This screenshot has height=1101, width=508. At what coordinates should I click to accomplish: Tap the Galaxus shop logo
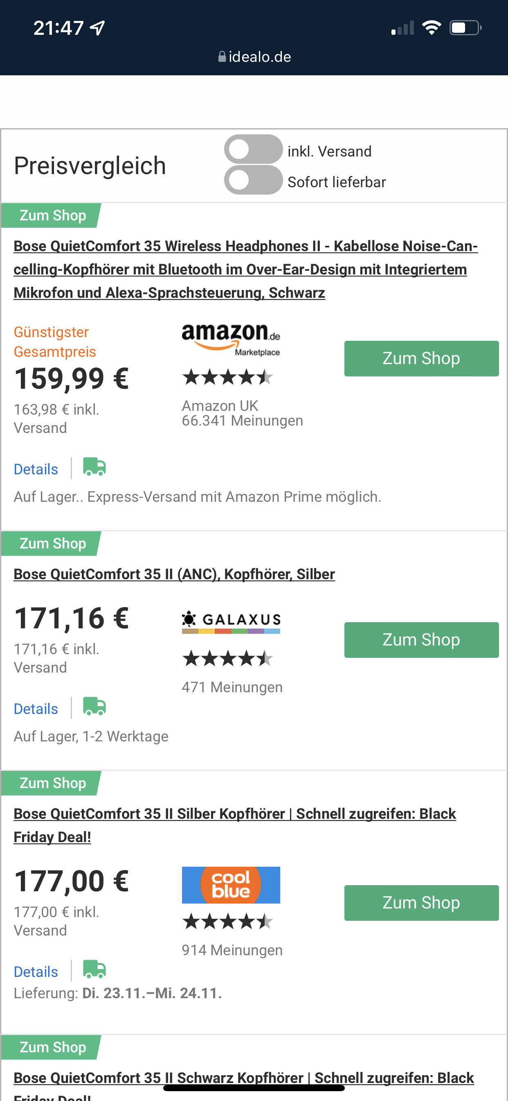(231, 623)
